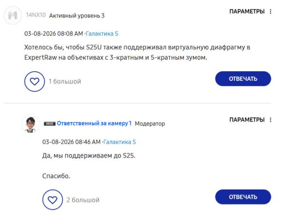View who liked via "1 большой"

click(65, 81)
